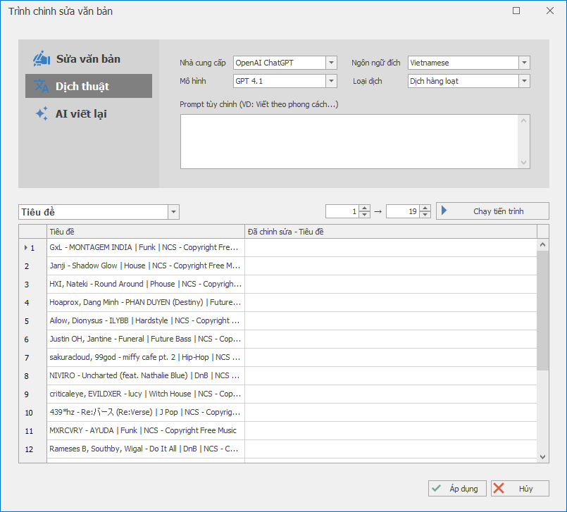
Task: Click the red X icon on Hủy
Action: (x=499, y=488)
